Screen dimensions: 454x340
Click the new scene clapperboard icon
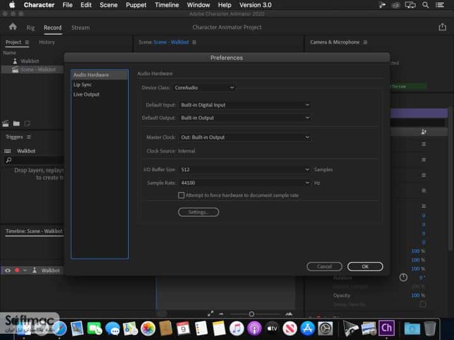click(x=6, y=123)
